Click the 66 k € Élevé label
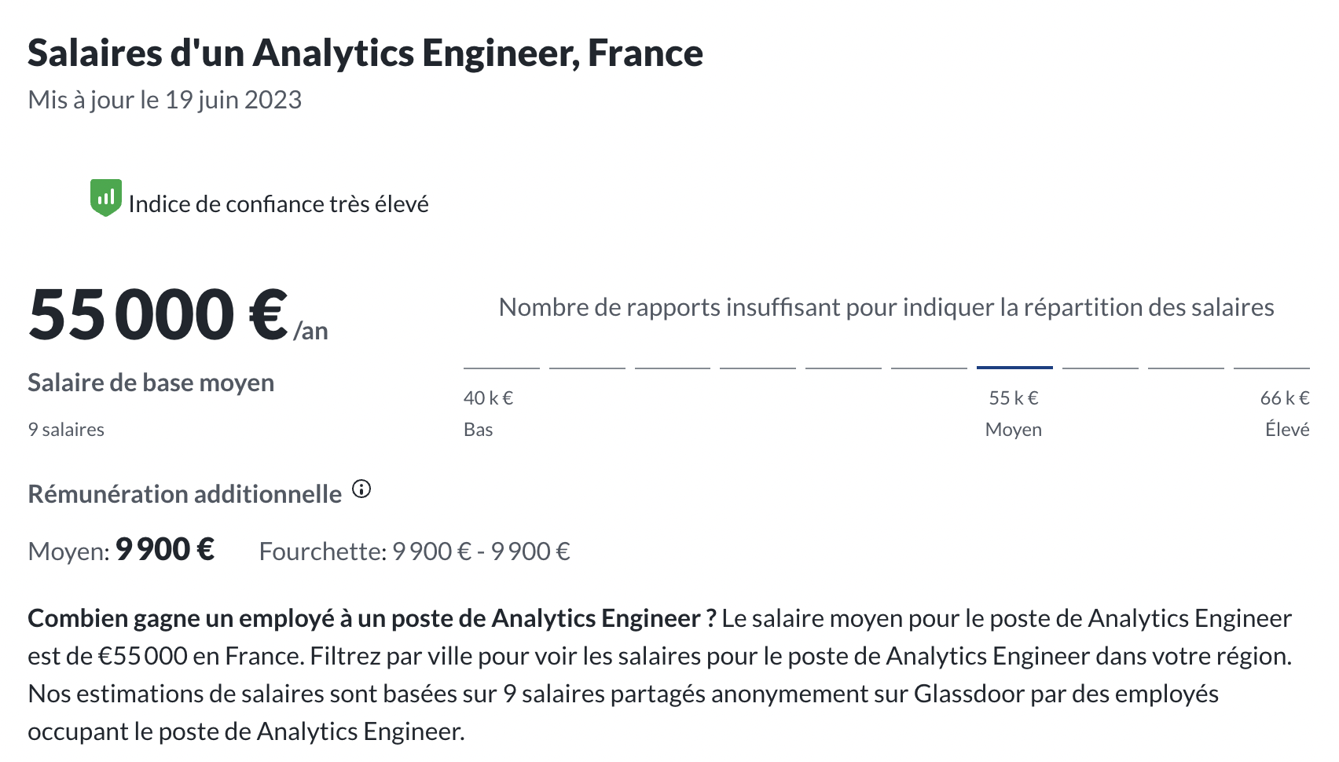The height and width of the screenshot is (762, 1339). click(1285, 413)
